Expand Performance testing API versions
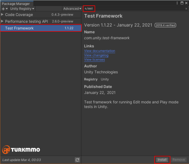The width and height of the screenshot is (189, 164). 2,21
